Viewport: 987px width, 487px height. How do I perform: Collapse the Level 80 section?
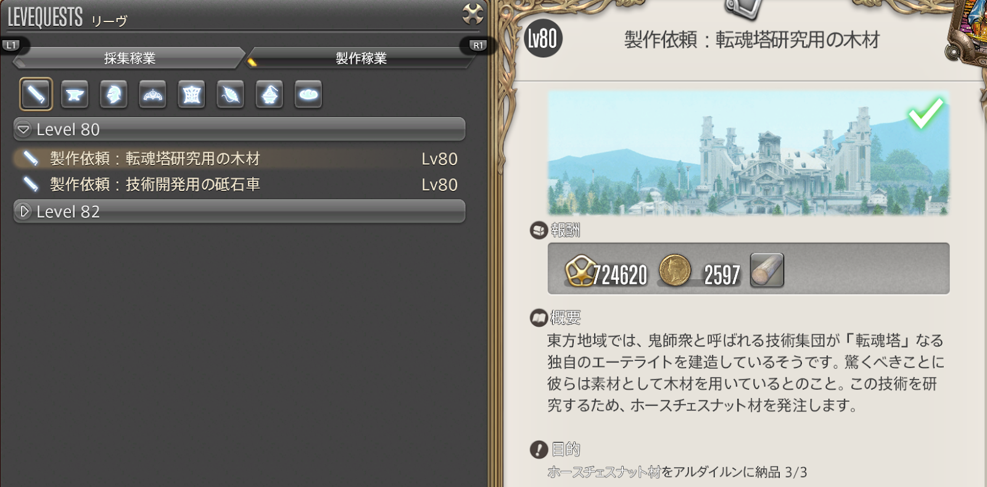click(239, 129)
